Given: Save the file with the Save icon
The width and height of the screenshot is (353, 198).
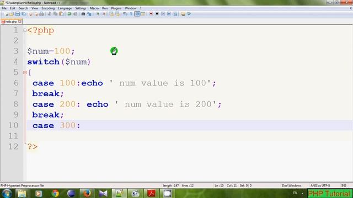Looking at the screenshot, I should click(18, 14).
